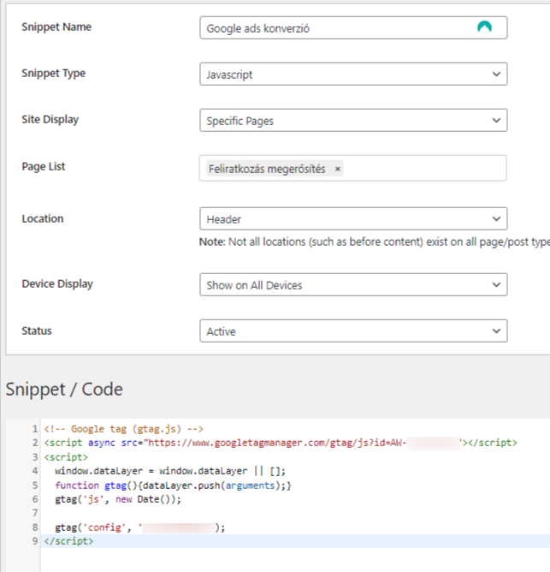Click the closing </script> line 9
Viewport: 550px width, 572px height.
coord(68,541)
